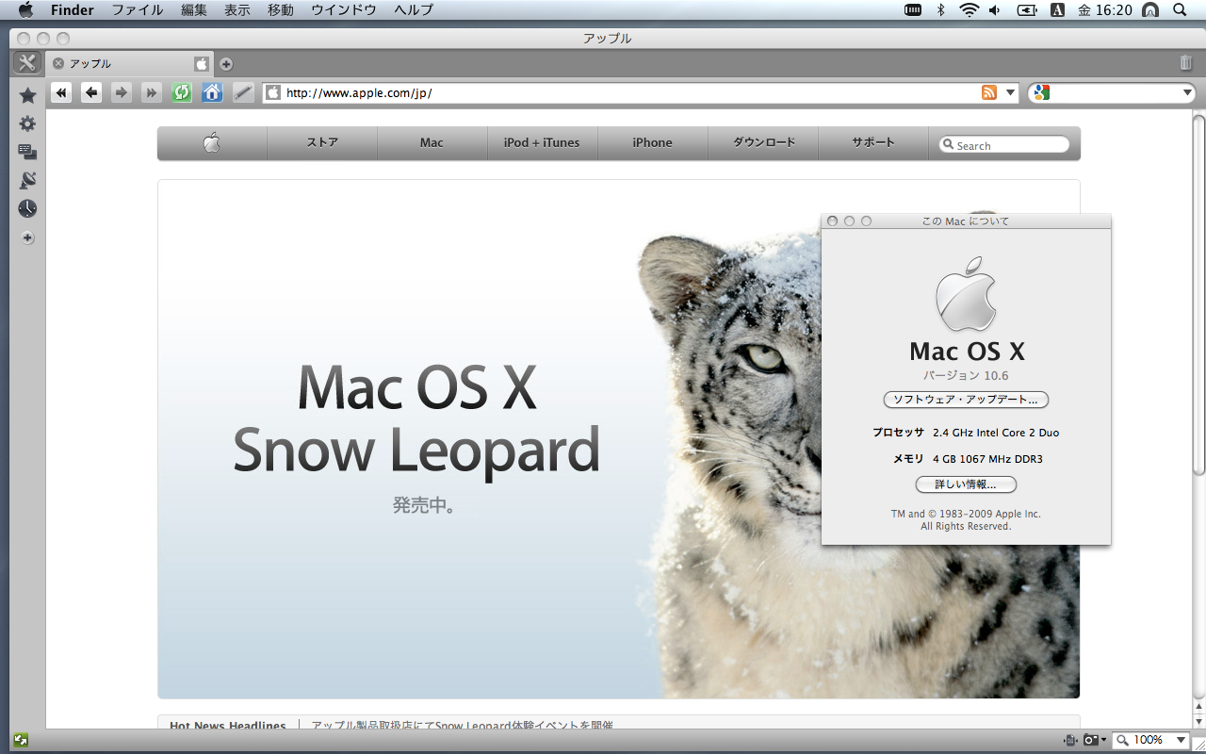Image resolution: width=1206 pixels, height=754 pixels.
Task: Click the 16:20 clock in menu bar
Action: (1116, 10)
